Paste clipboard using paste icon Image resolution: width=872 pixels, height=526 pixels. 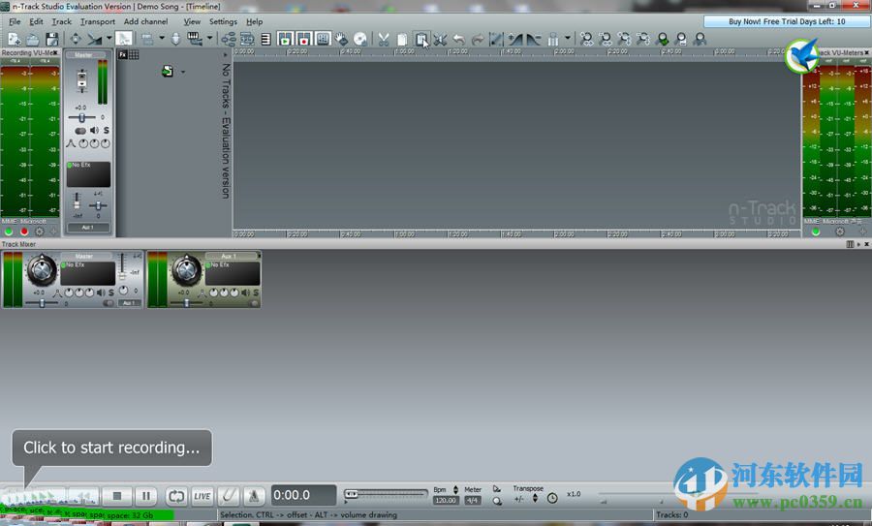pyautogui.click(x=421, y=39)
